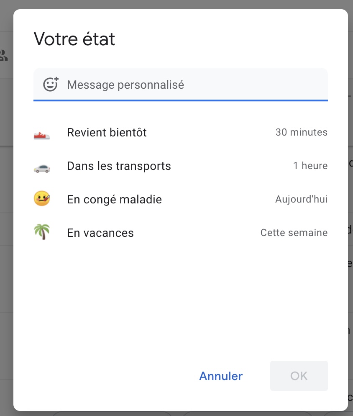Click the car emoji icon

click(x=42, y=168)
